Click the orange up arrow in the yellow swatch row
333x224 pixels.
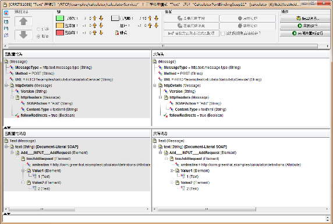(94, 26)
